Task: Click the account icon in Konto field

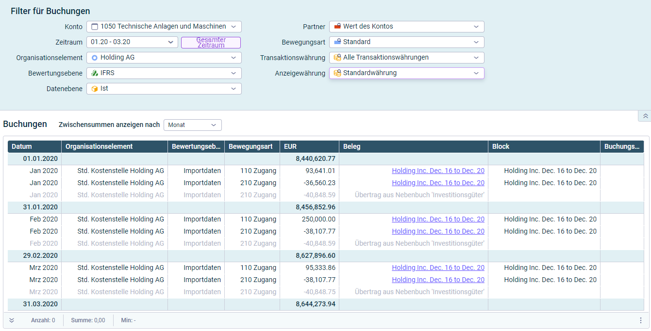Action: click(x=94, y=27)
